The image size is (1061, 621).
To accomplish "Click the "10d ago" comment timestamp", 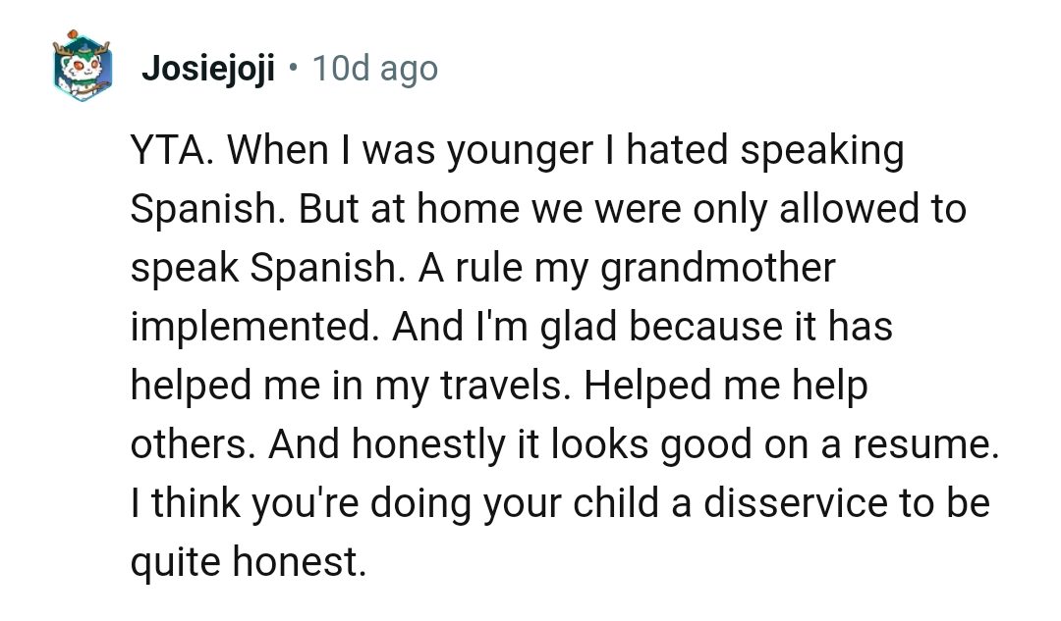I will (x=374, y=70).
